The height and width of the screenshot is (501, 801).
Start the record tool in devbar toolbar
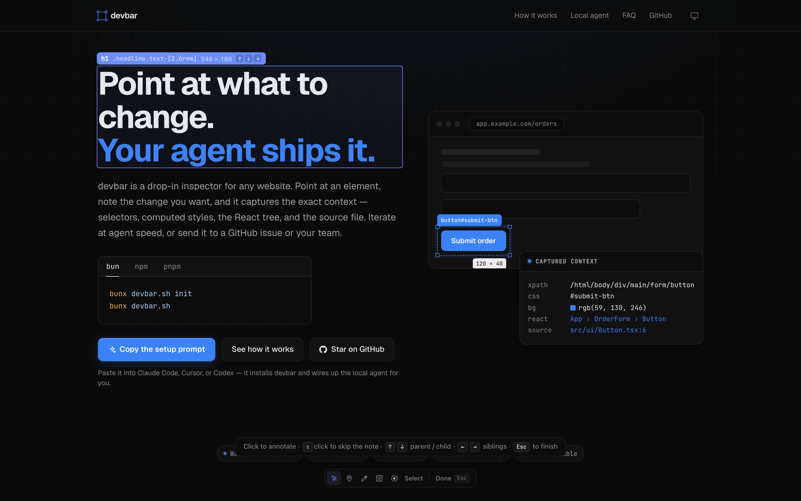[394, 478]
